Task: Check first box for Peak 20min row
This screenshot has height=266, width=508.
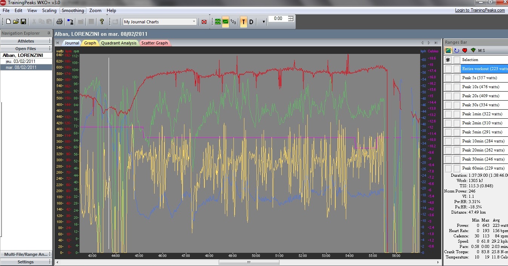Action: coord(448,150)
